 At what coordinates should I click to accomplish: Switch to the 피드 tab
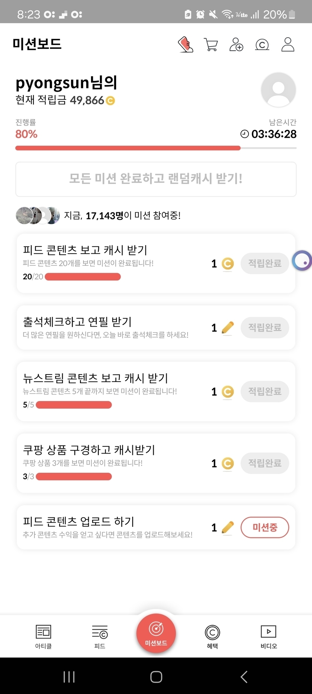click(100, 636)
